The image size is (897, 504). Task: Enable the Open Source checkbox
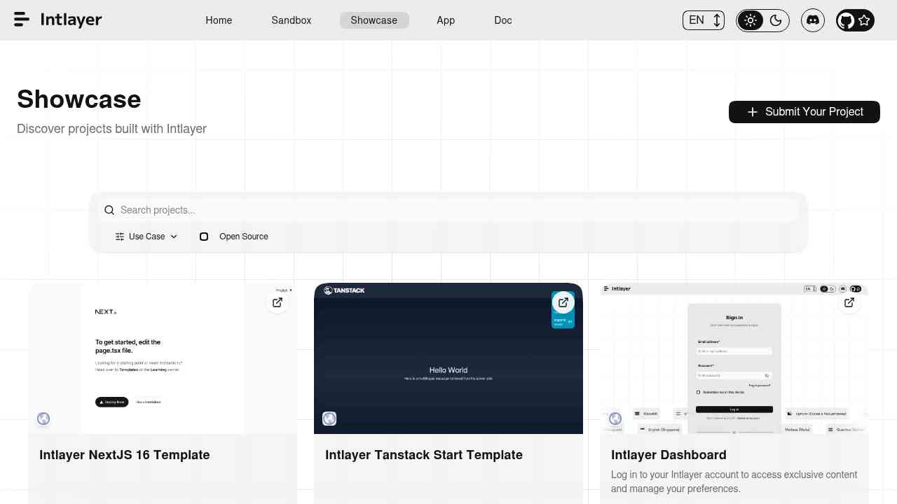(x=204, y=237)
